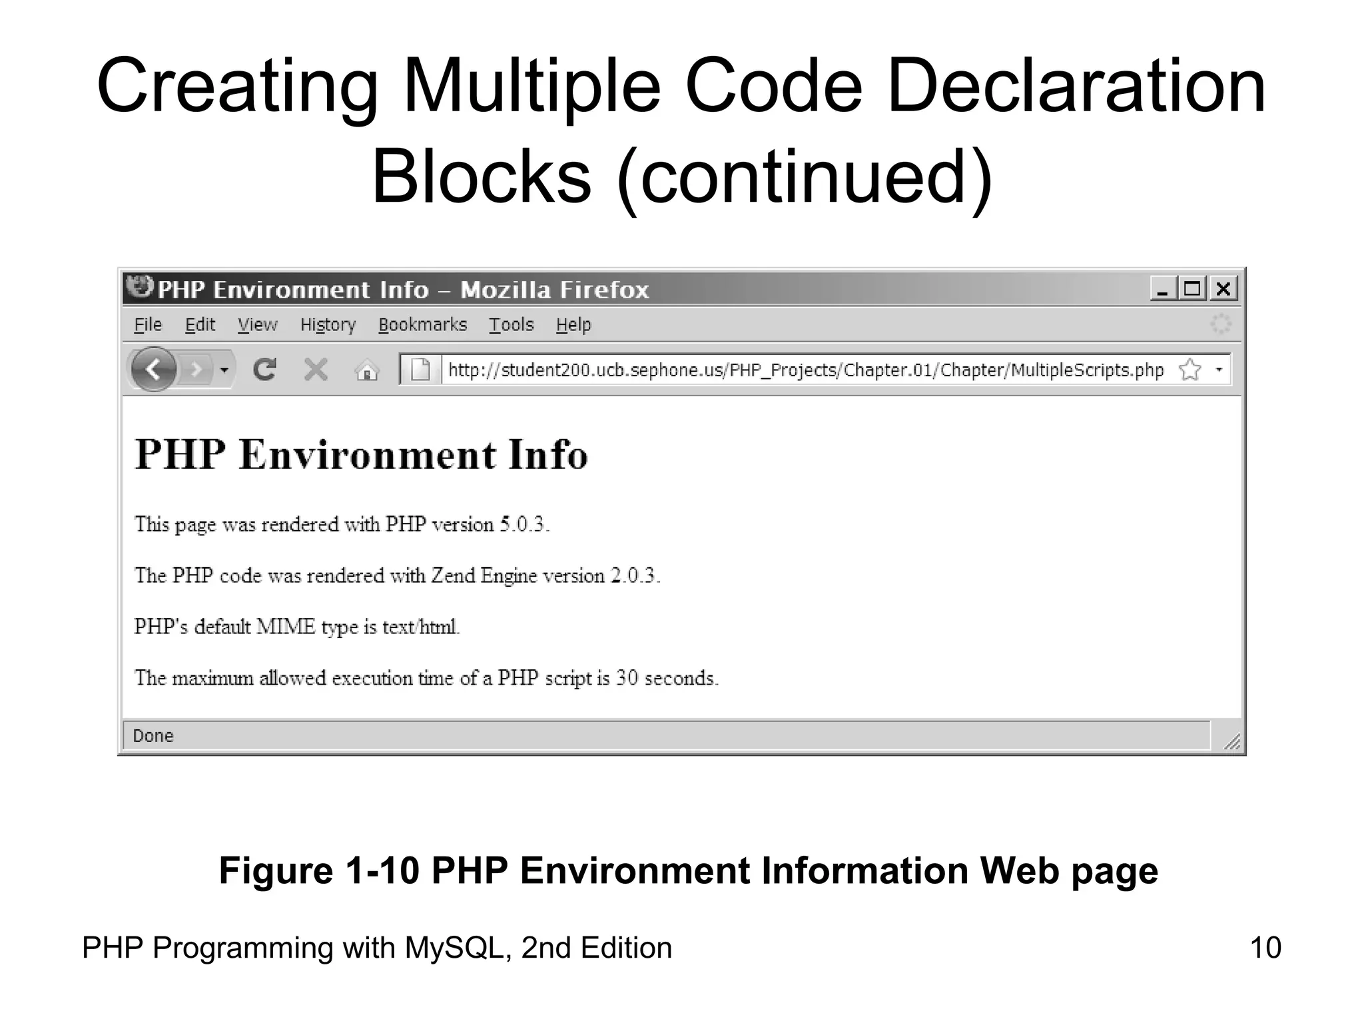Screen dimensions: 1364x1023
Task: Open the Bookmarks menu
Action: 423,325
